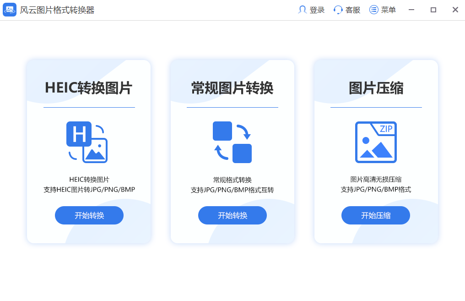Image resolution: width=465 pixels, height=301 pixels.
Task: Click the ZIP image compression icon
Action: tap(376, 142)
